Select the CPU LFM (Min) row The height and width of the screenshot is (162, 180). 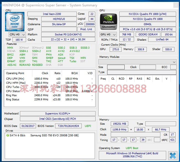click(x=50, y=79)
